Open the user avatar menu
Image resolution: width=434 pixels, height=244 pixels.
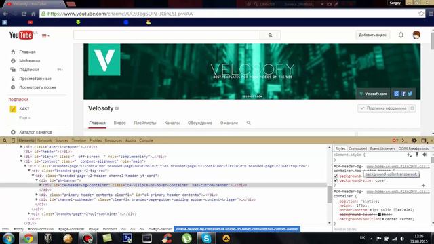pyautogui.click(x=416, y=35)
